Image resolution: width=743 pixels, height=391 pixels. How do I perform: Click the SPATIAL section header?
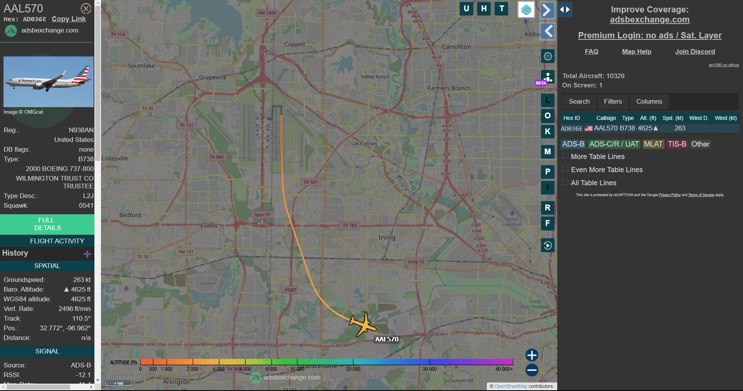click(47, 266)
